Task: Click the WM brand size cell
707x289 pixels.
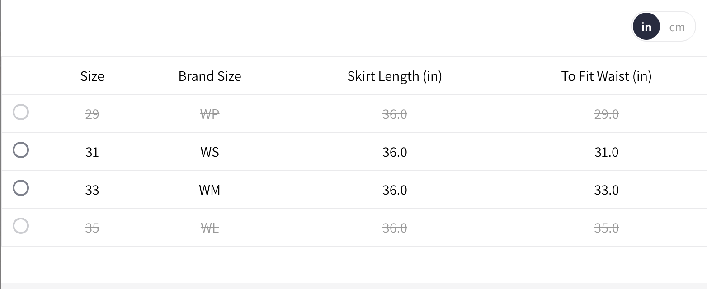Action: [x=210, y=190]
